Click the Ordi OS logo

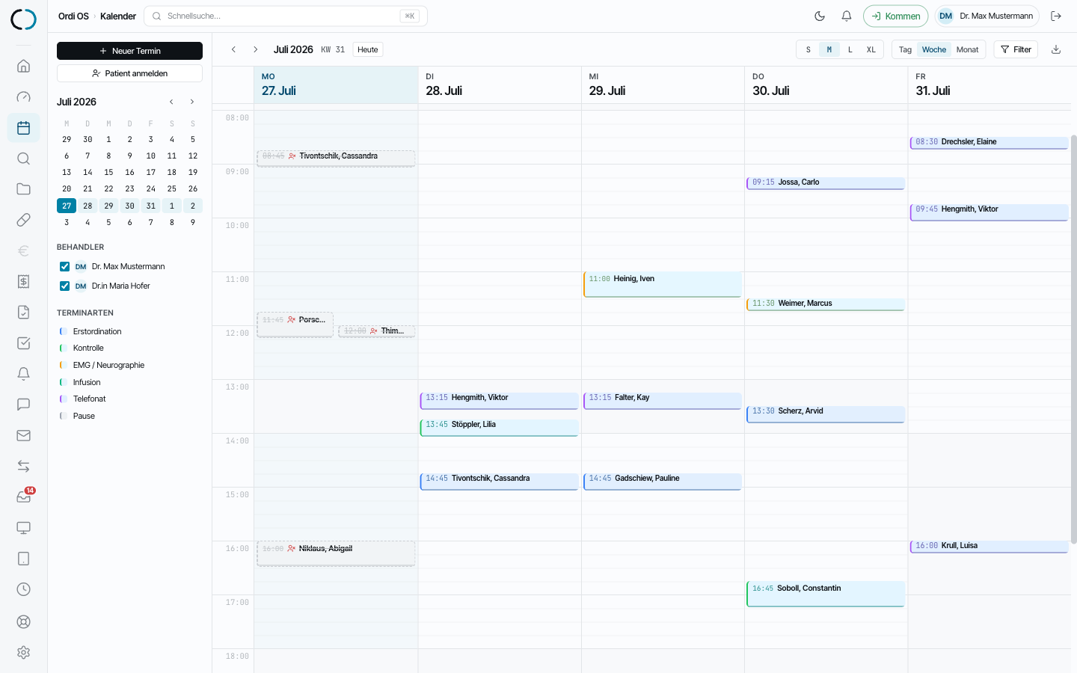click(x=23, y=19)
